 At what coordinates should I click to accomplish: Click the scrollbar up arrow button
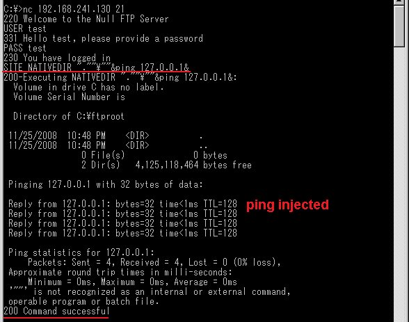399,1
